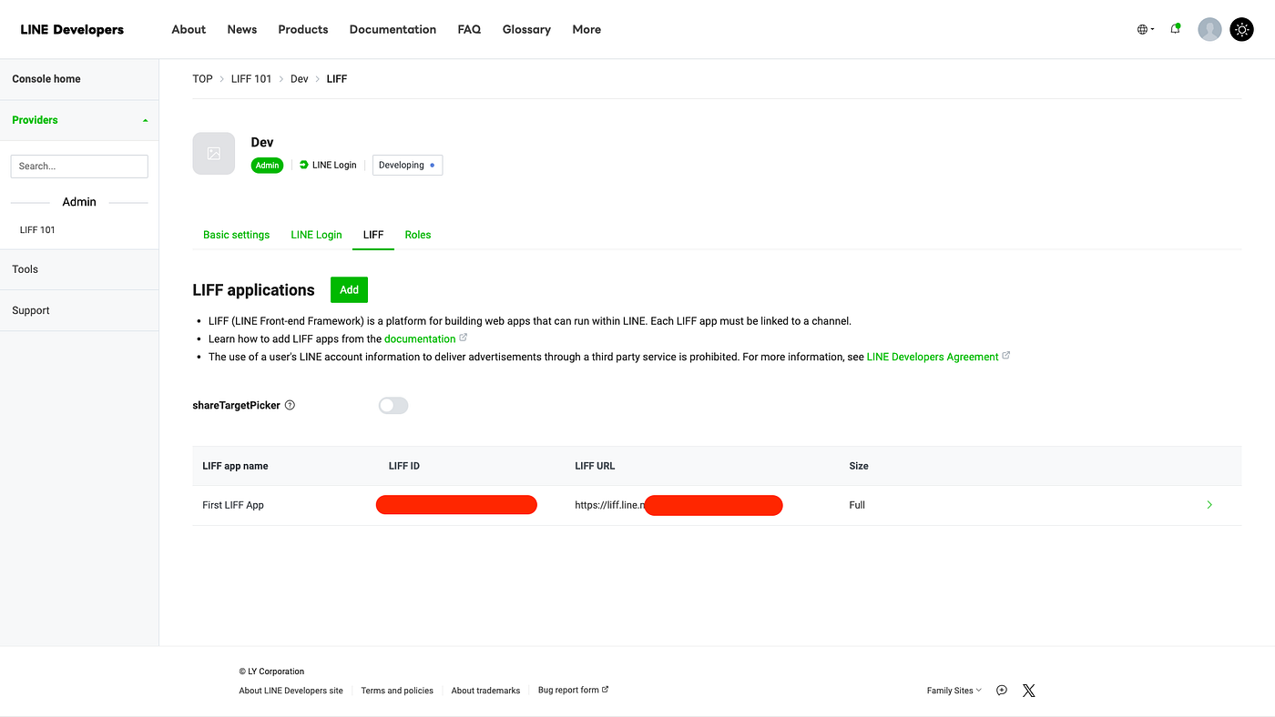
Task: Go to the News page
Action: (x=242, y=30)
